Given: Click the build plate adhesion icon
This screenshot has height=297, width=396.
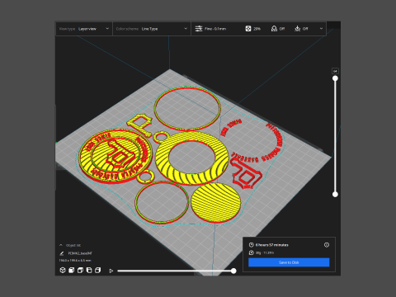Looking at the screenshot, I should (x=298, y=29).
